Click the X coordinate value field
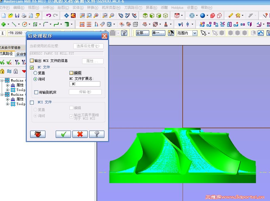Image resolution: width=270 pixels, height=201 pixels. pos(16,33)
